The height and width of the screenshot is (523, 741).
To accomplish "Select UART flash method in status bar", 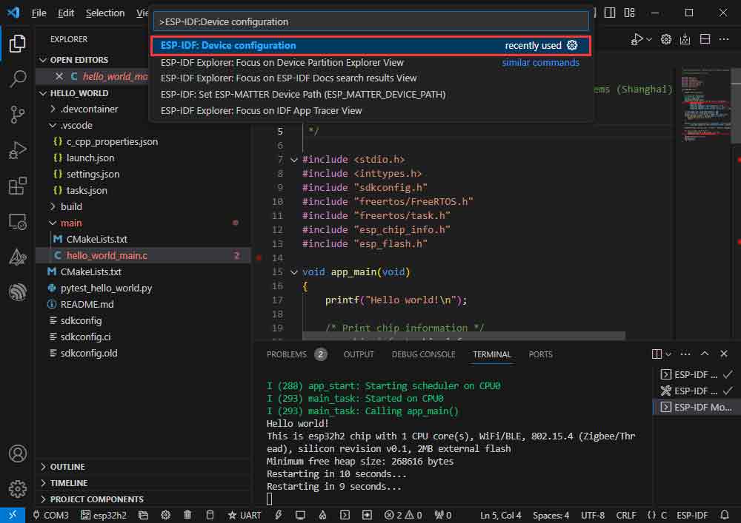I will pos(245,516).
